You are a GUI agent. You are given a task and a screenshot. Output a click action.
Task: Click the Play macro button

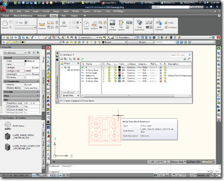click(19, 23)
